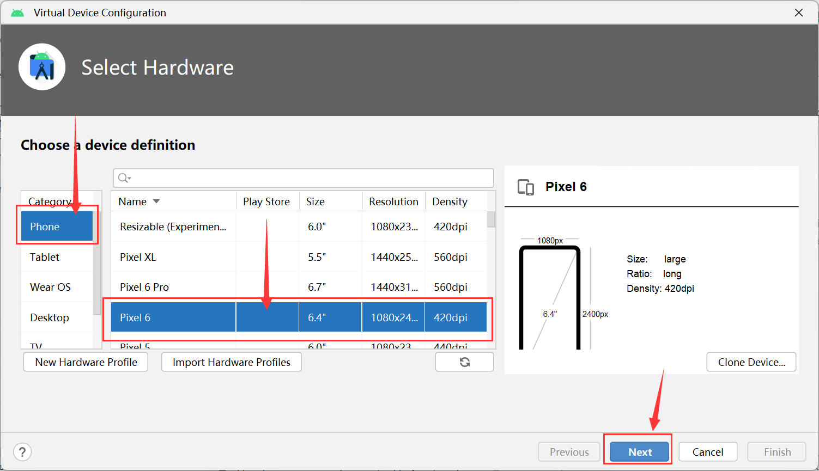The height and width of the screenshot is (471, 819).
Task: Click Import Hardware Profiles button
Action: tap(232, 362)
